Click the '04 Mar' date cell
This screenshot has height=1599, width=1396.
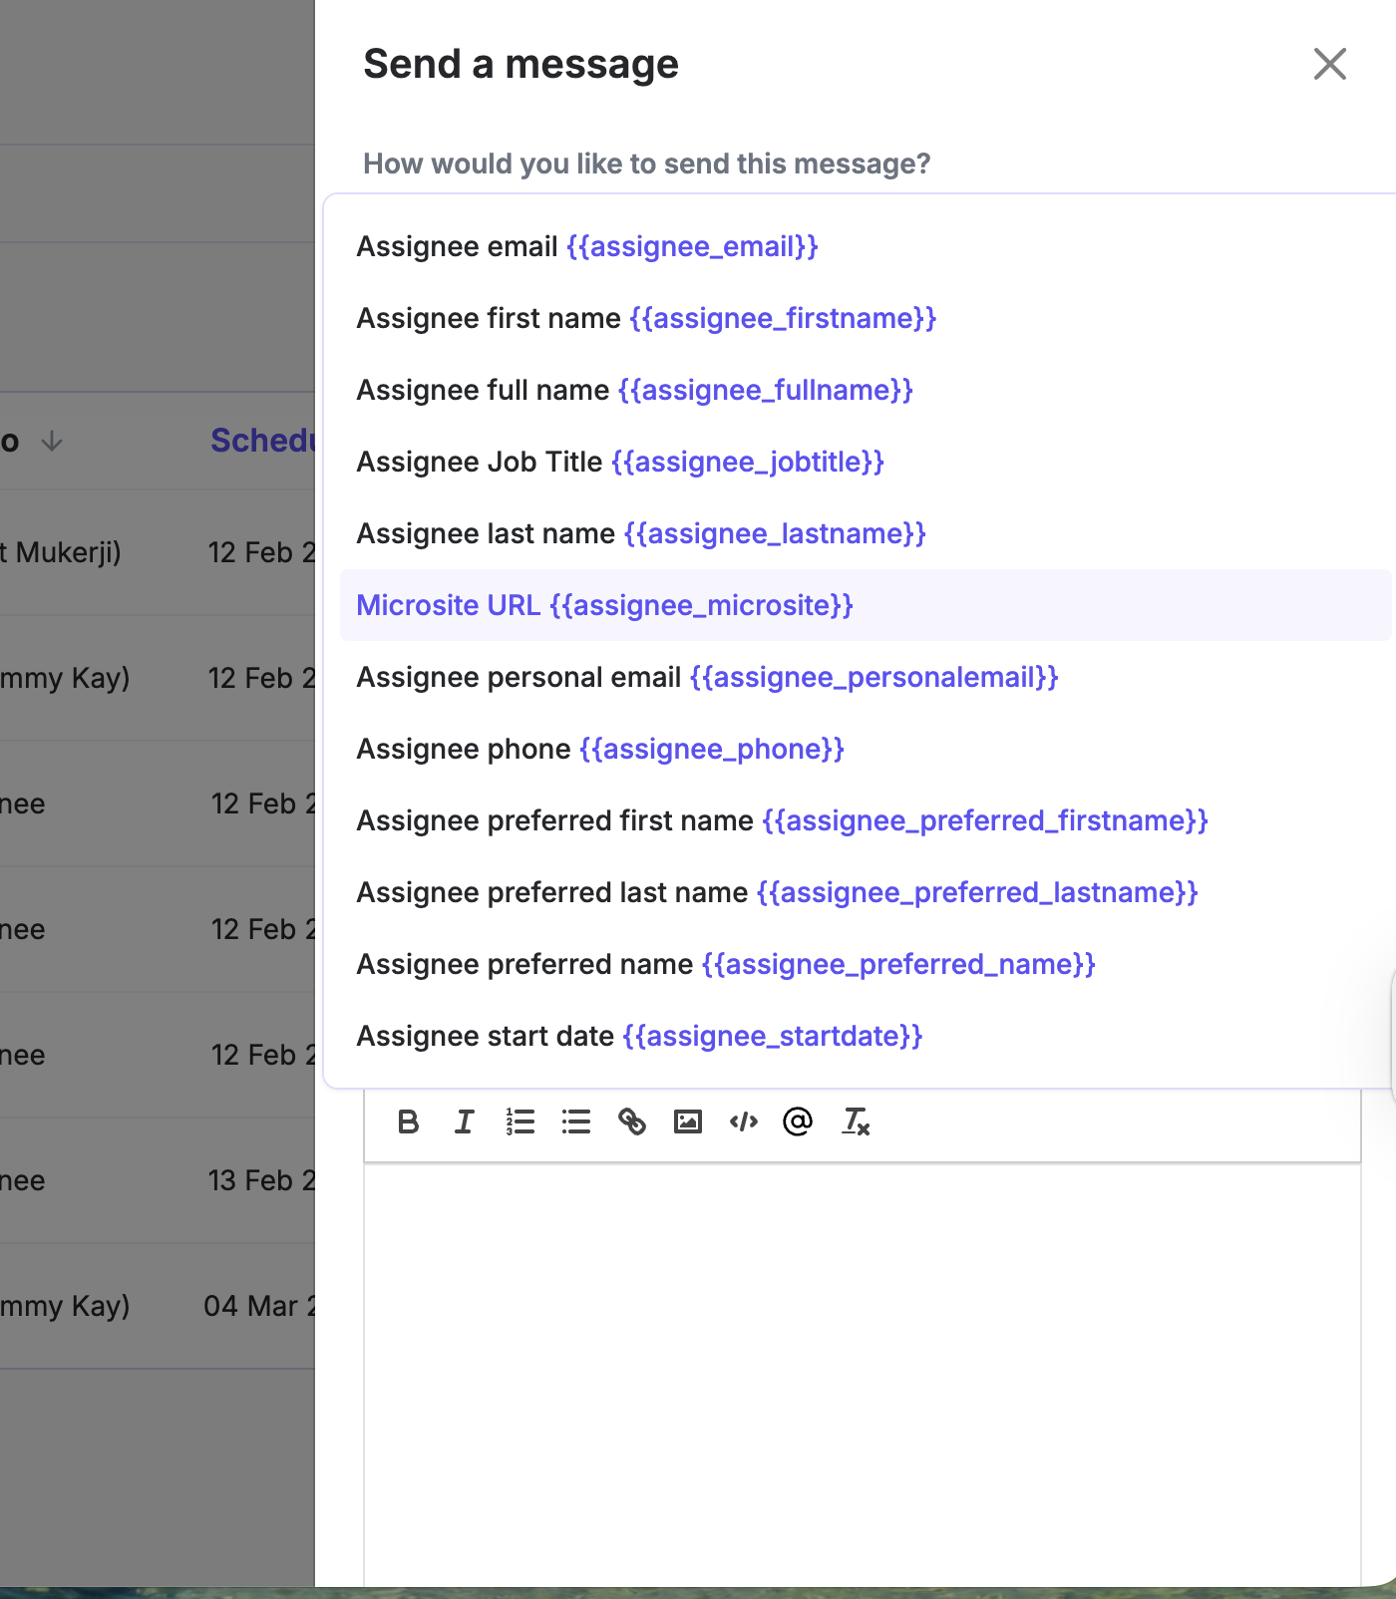[x=259, y=1306]
